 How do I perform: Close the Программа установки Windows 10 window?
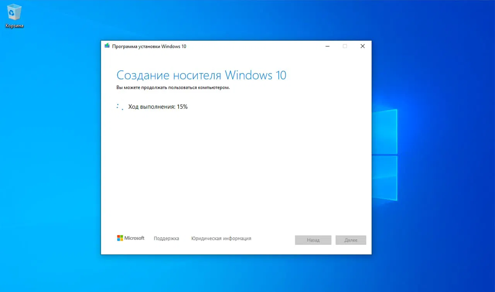pos(362,46)
